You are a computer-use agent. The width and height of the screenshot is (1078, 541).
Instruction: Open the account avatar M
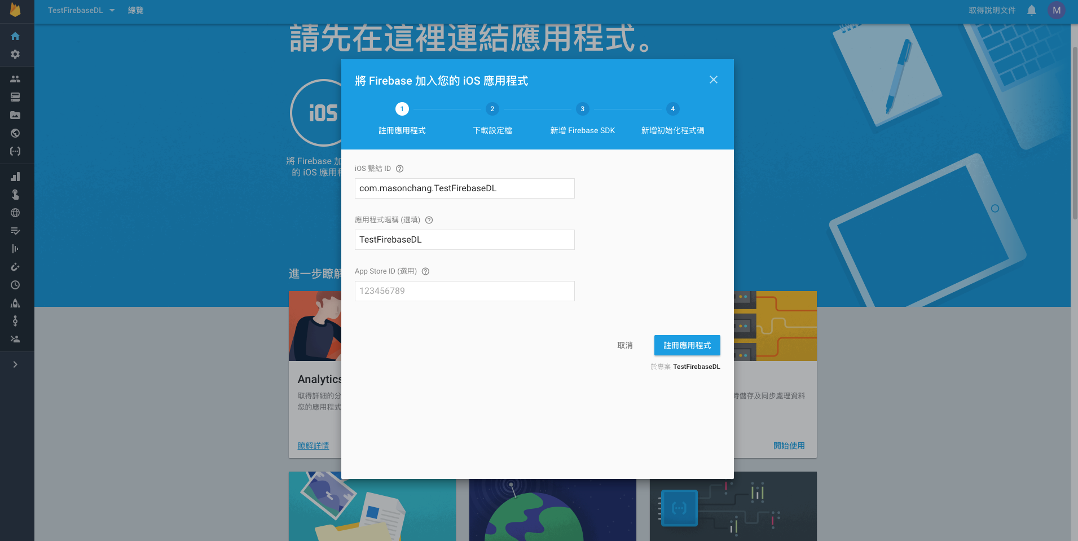pyautogui.click(x=1057, y=10)
